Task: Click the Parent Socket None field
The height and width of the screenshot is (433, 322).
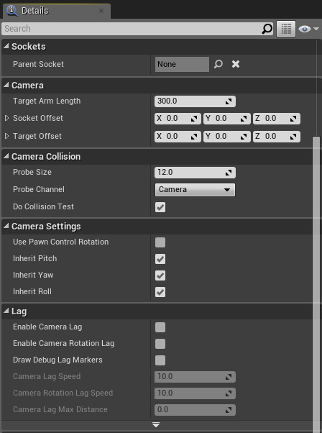Action: tap(182, 64)
